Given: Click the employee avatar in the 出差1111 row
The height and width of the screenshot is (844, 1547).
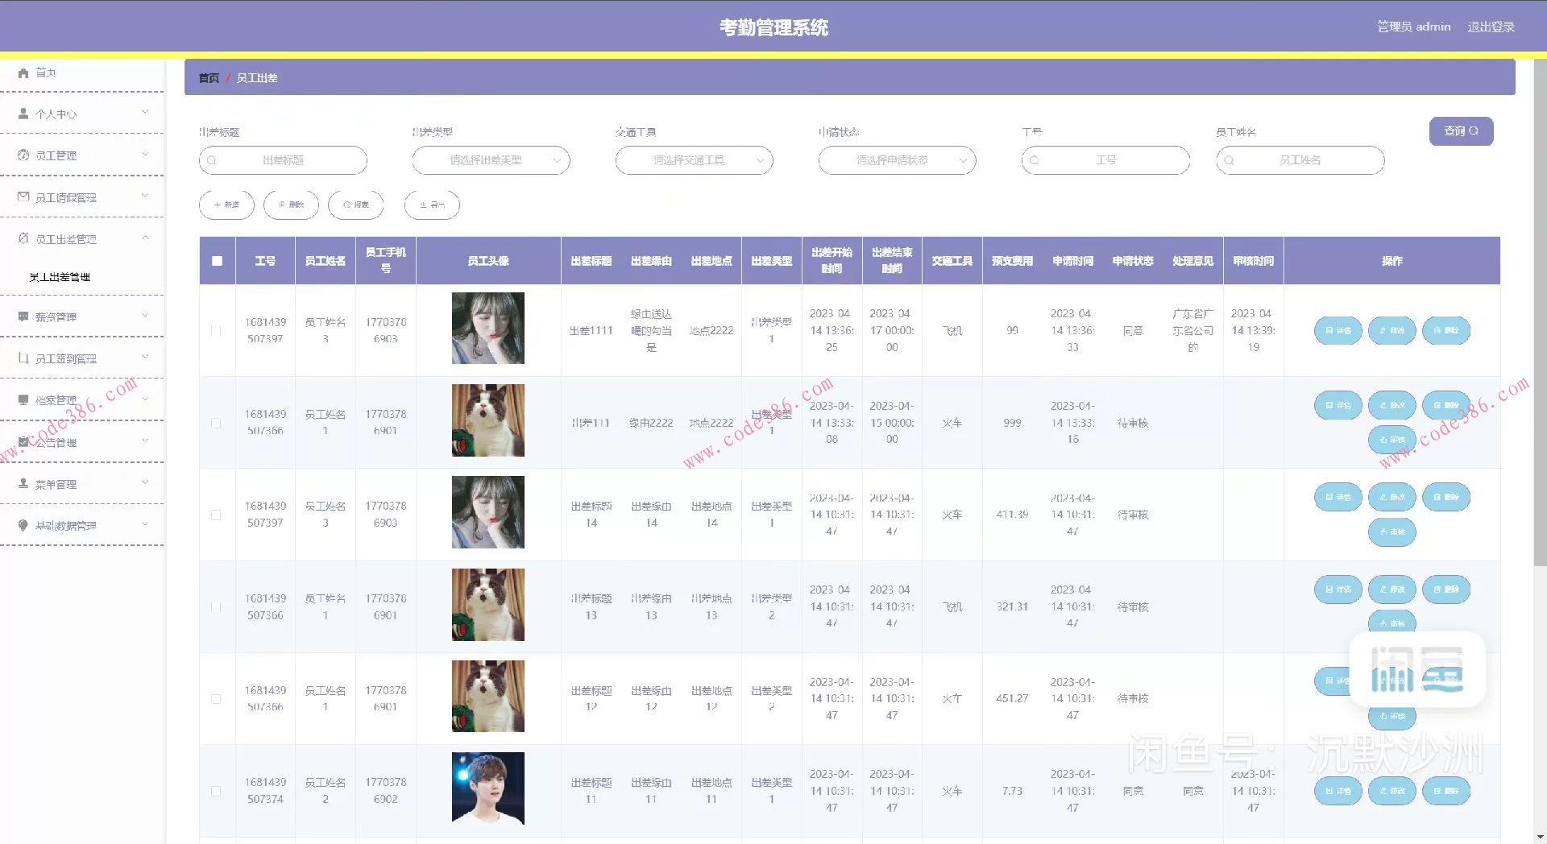Looking at the screenshot, I should [x=488, y=329].
